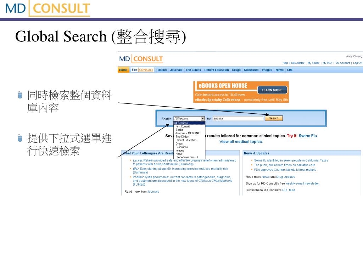Open the palliative care news item

[x=285, y=165]
